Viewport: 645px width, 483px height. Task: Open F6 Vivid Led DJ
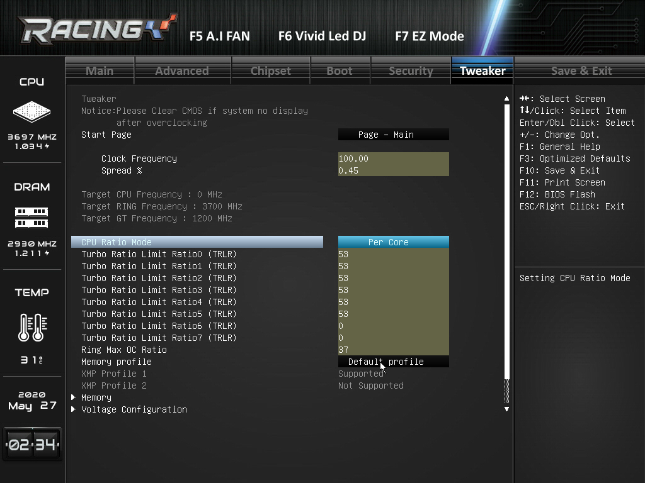tap(322, 36)
